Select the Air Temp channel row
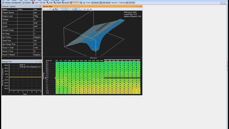The image size is (229, 129). pos(21,34)
